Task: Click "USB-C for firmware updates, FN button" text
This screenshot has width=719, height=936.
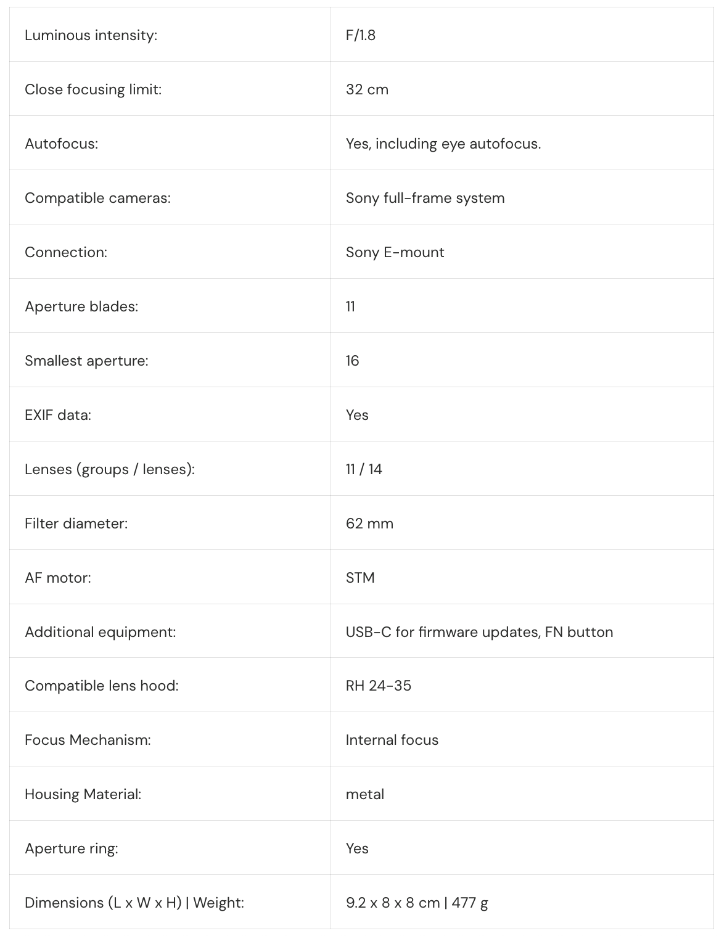Action: (479, 632)
